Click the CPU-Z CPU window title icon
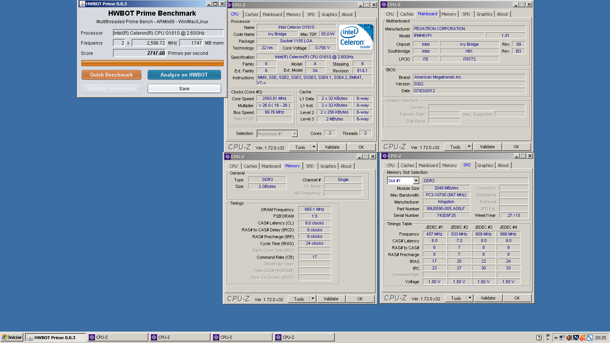Screen dimensions: 610x343 pyautogui.click(x=229, y=5)
